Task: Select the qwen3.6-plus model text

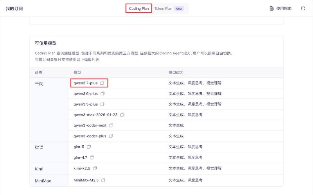Action: pos(86,94)
